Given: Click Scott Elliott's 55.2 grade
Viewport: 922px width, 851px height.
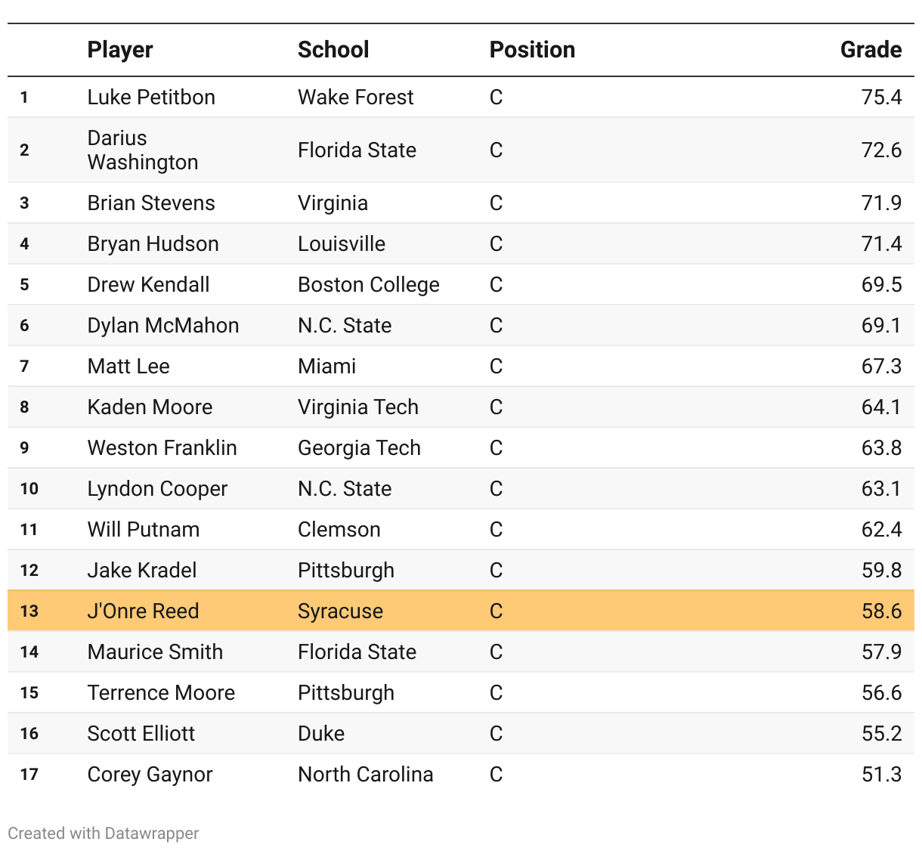Looking at the screenshot, I should 881,733.
